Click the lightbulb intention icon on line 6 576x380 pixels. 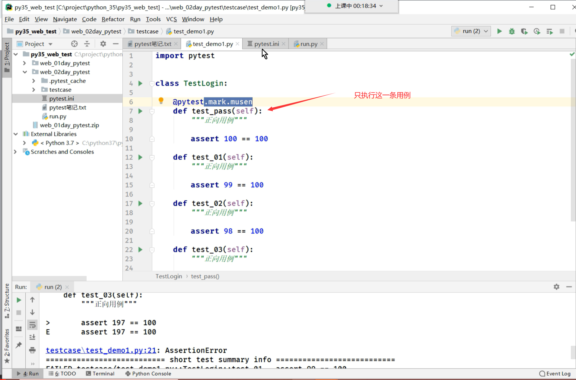point(161,101)
